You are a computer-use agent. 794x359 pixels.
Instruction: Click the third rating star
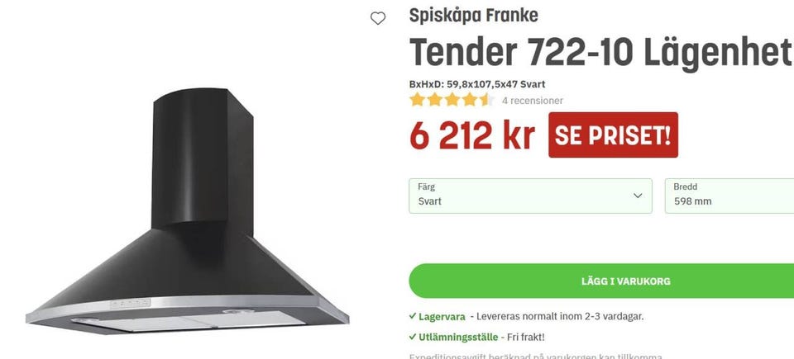(452, 100)
